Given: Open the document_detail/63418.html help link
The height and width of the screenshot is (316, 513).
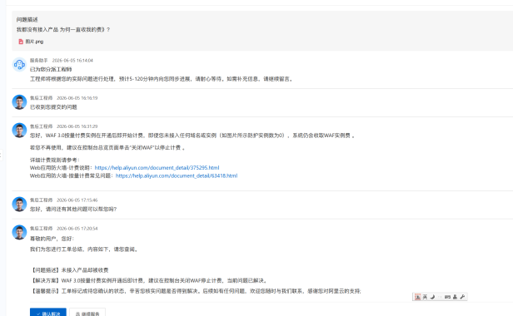Looking at the screenshot, I should click(177, 175).
